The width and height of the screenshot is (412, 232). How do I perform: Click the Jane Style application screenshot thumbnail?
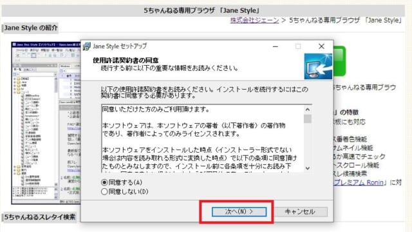pyautogui.click(x=46, y=122)
